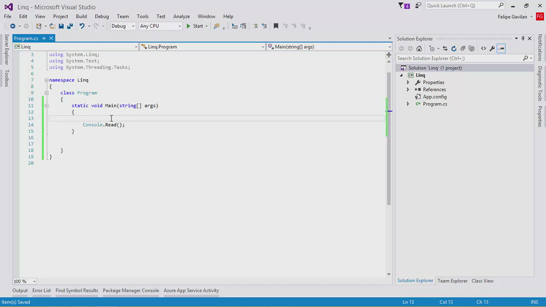This screenshot has width=546, height=307.
Task: Open the Toolbox side tab
Action: pyautogui.click(x=7, y=78)
